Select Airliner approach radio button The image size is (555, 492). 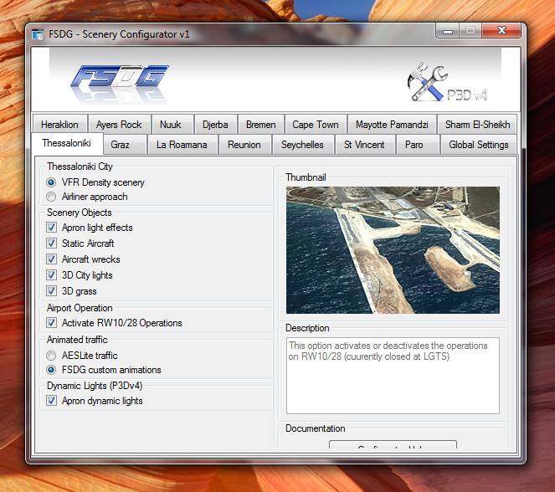pyautogui.click(x=52, y=197)
